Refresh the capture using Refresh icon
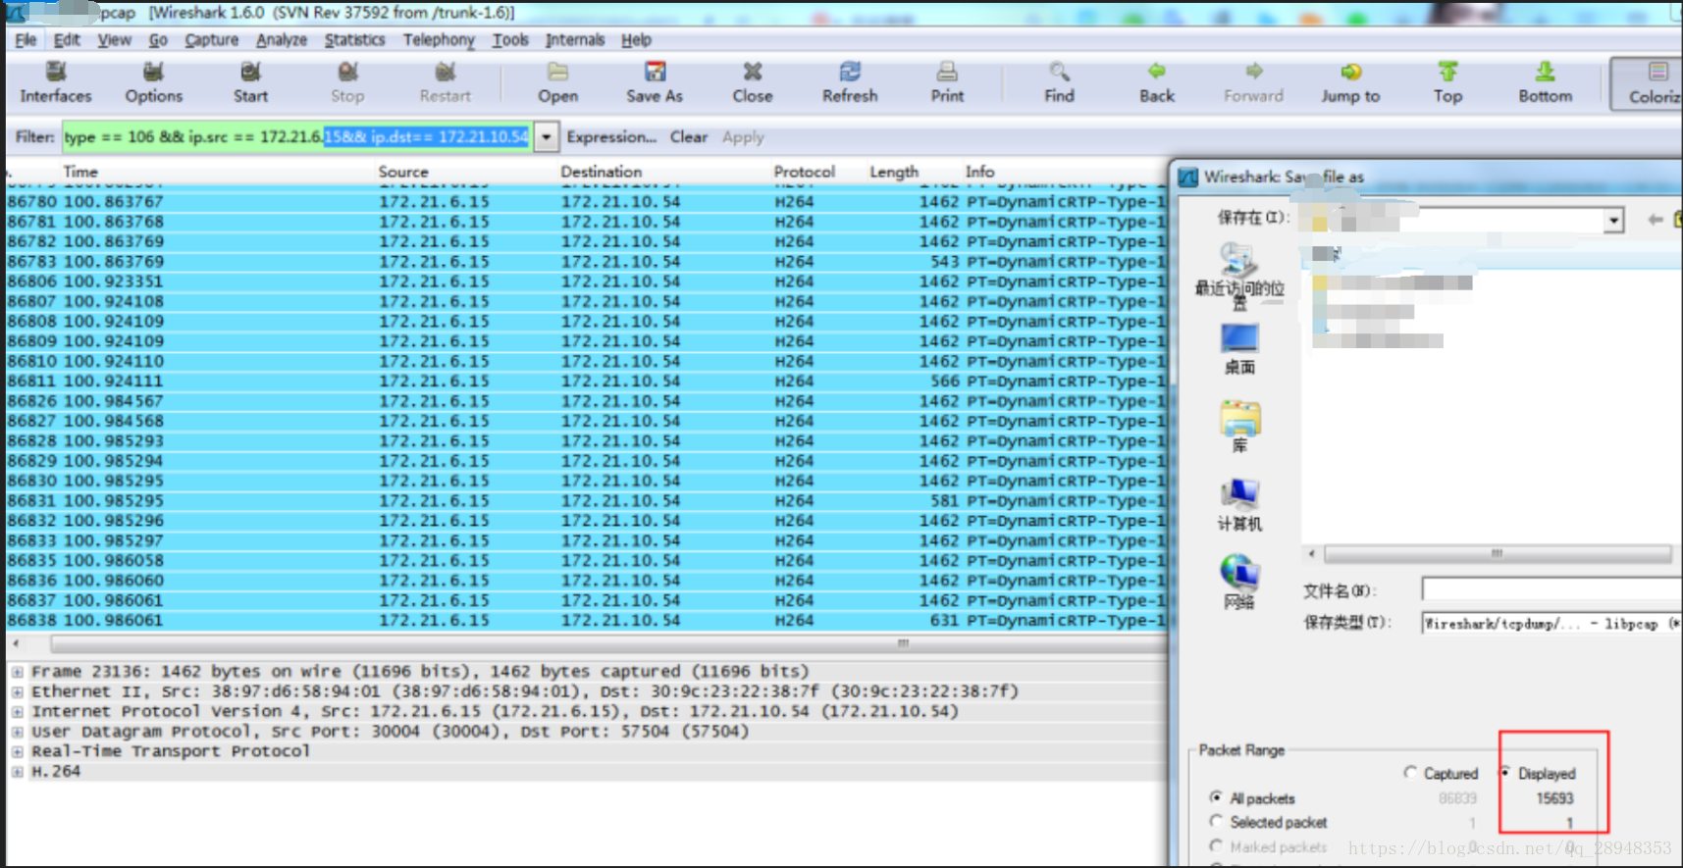Viewport: 1683px width, 868px height. point(850,82)
